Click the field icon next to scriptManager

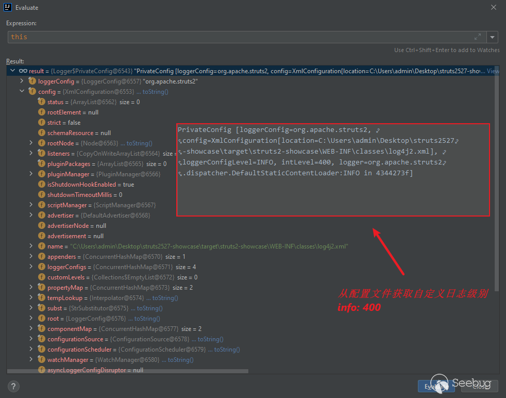(42, 205)
